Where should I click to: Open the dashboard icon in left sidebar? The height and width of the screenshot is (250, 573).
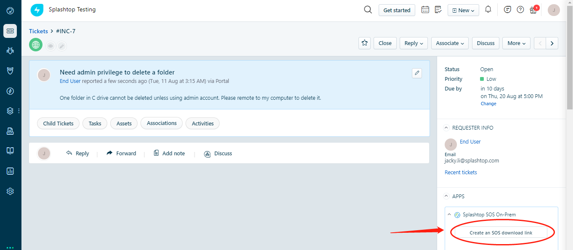point(10,11)
